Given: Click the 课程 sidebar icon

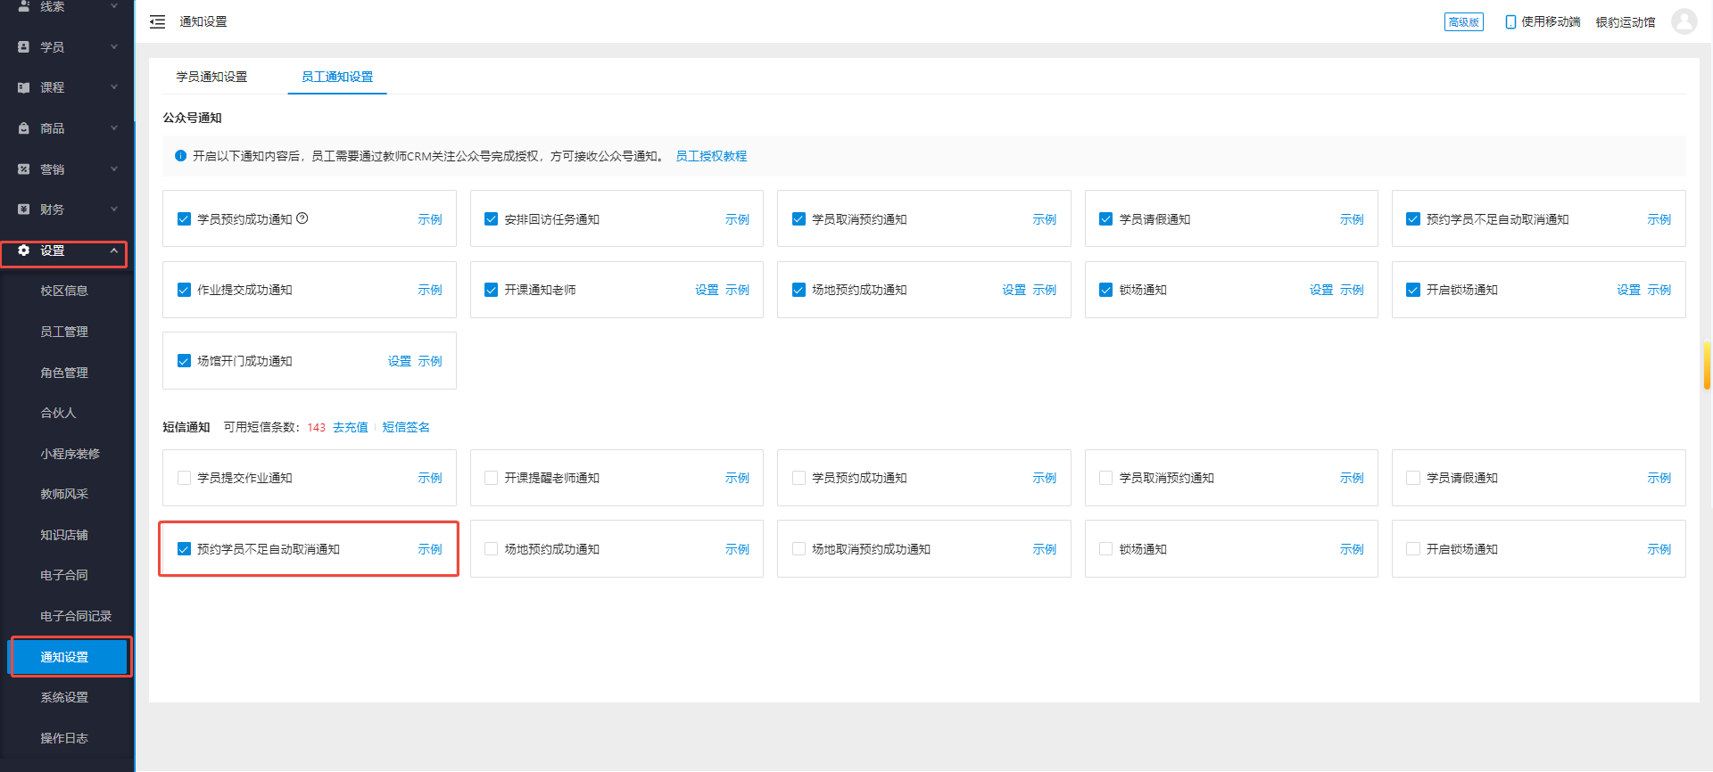Looking at the screenshot, I should point(24,87).
